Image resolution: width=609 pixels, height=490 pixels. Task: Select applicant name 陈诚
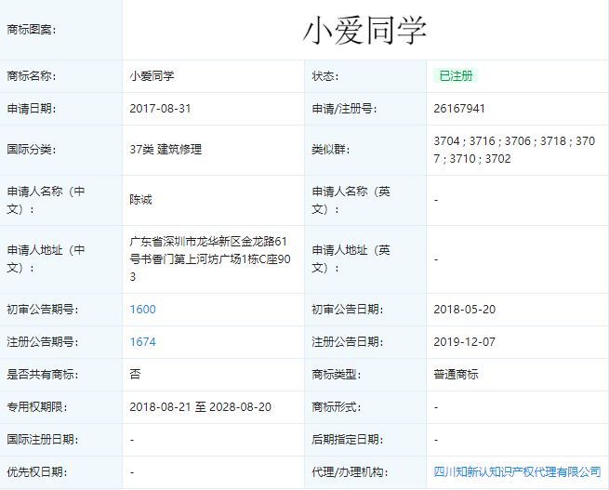(140, 200)
